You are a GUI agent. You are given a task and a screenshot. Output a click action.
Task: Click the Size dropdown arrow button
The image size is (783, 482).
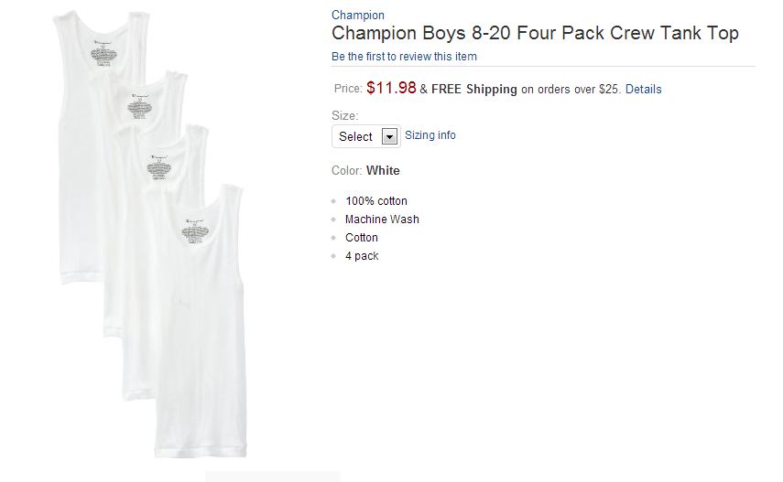[x=389, y=136]
